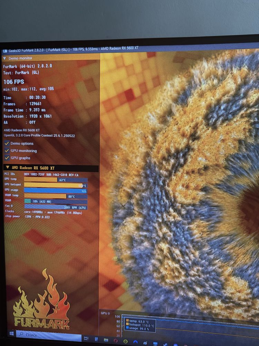Click the Clocks core:1490MHz text

pos(53,212)
